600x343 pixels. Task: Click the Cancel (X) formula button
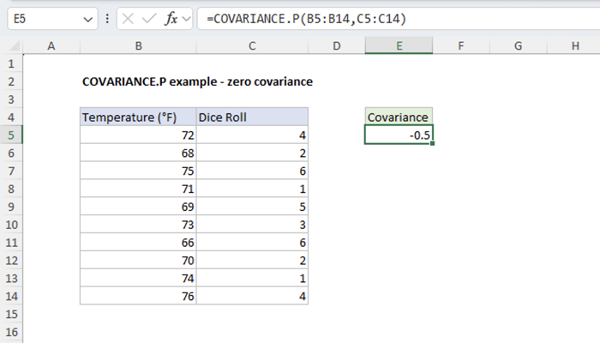coord(128,18)
